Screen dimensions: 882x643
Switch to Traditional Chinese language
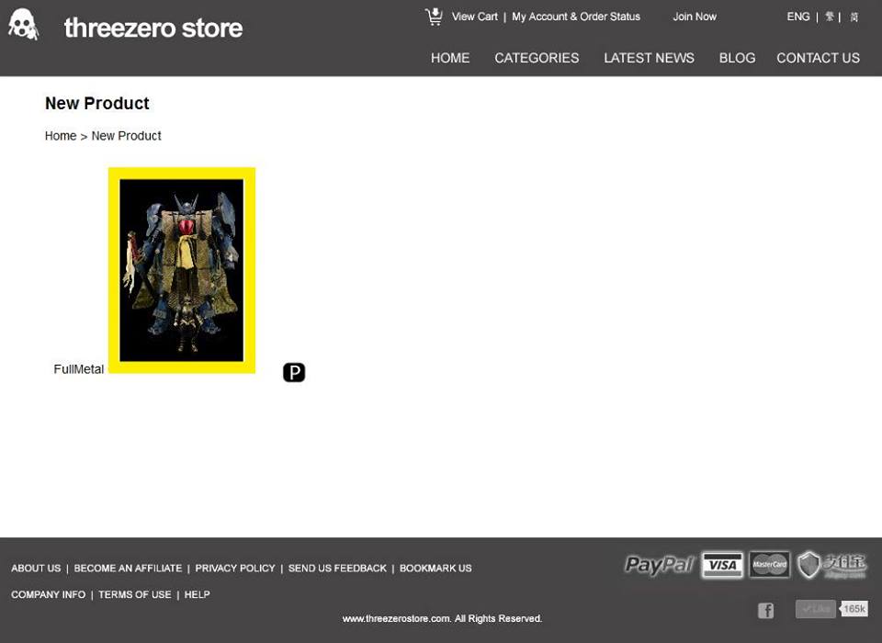pos(830,17)
